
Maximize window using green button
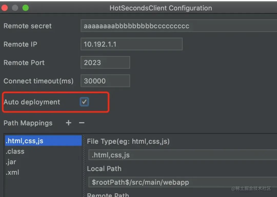pyautogui.click(x=26, y=8)
